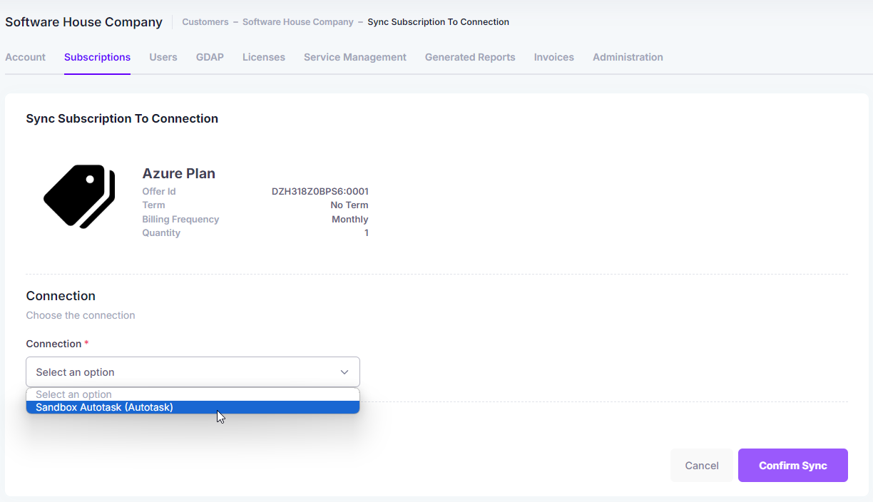The image size is (873, 502).
Task: Switch to Service Management tab
Action: pyautogui.click(x=355, y=57)
